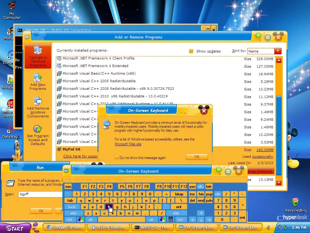Toggle the slk scroll lock key
This screenshot has width=310, height=233.
click(x=200, y=187)
